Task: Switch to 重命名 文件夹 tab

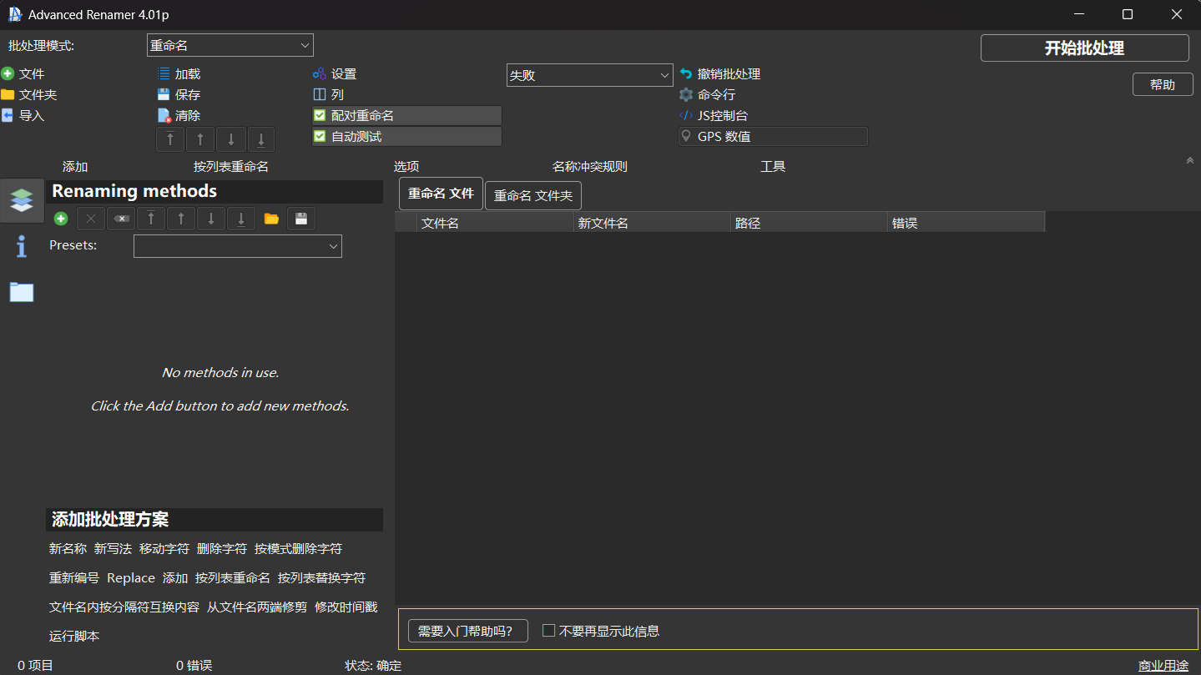Action: click(x=532, y=195)
